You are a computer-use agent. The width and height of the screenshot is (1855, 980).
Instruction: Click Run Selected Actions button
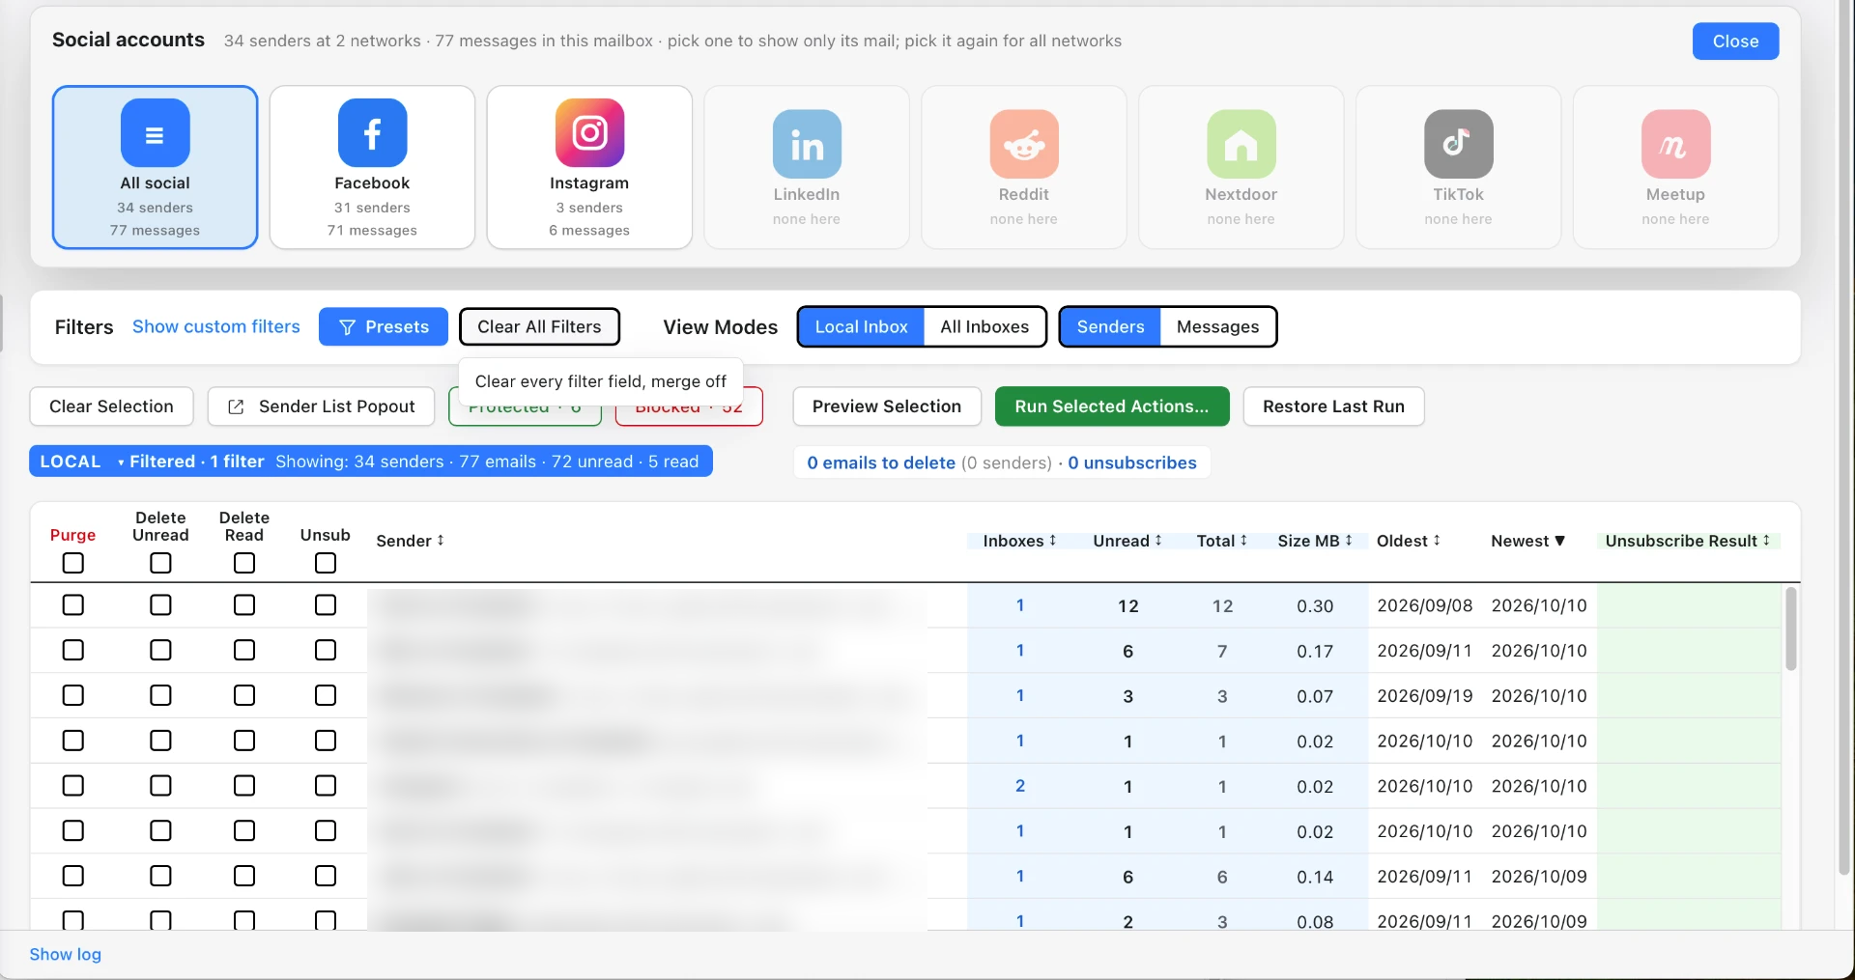point(1112,406)
